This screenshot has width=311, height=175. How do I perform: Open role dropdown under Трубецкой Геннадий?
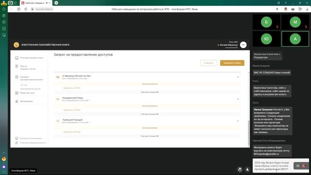(76, 122)
